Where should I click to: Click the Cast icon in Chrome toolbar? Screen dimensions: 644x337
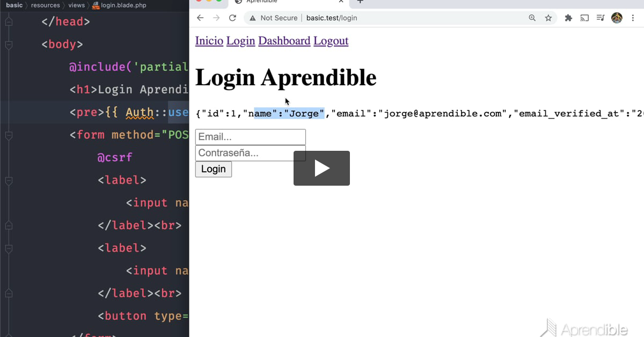pyautogui.click(x=584, y=18)
